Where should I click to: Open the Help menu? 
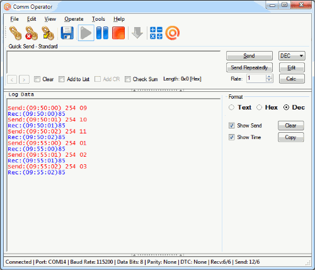click(x=119, y=19)
